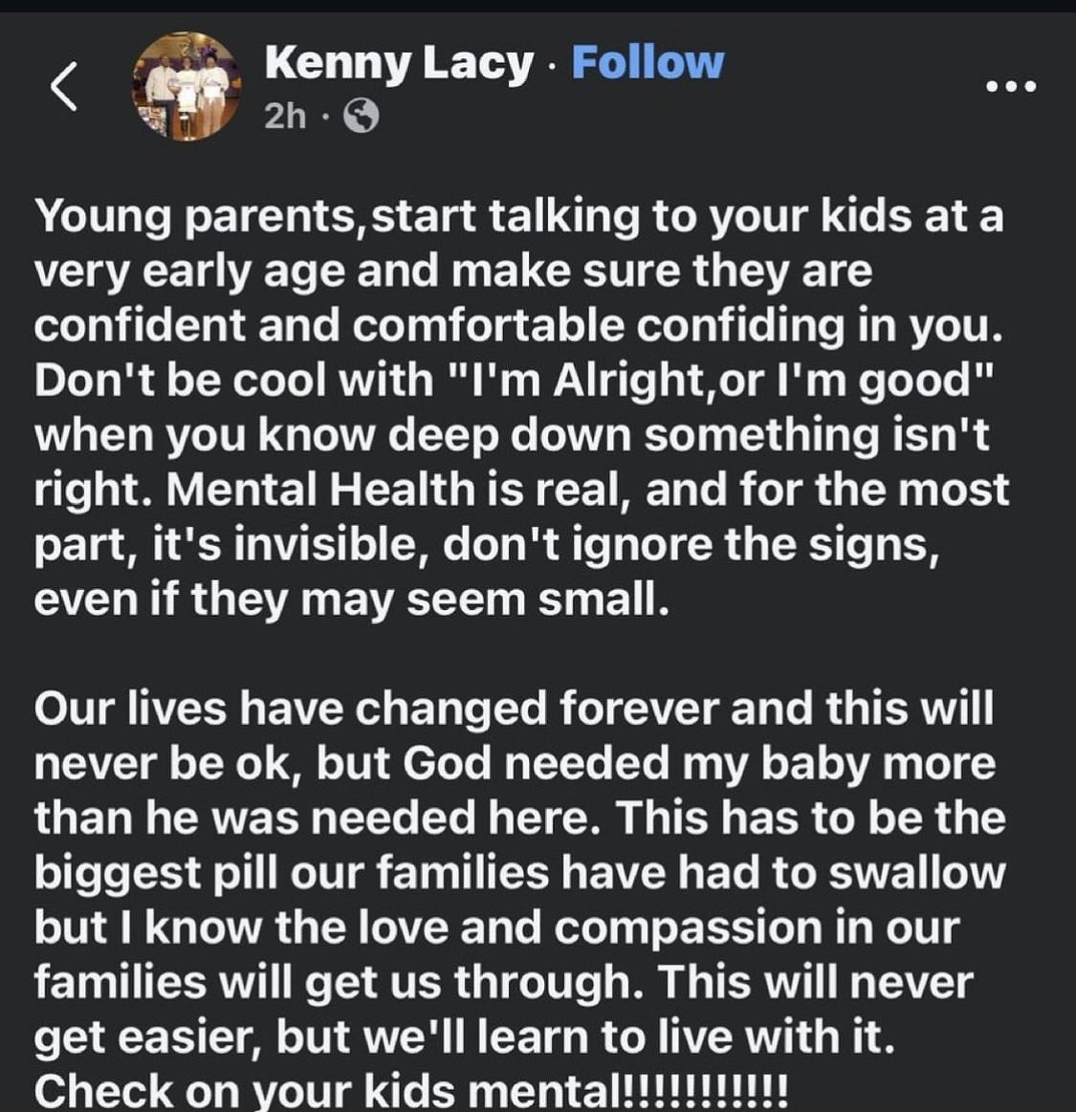Screen dimensions: 1076x1112
Task: Click the first paragraph about young parents
Action: (x=520, y=407)
